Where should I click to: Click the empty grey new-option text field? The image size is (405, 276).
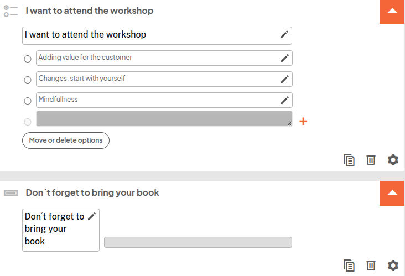(x=164, y=119)
